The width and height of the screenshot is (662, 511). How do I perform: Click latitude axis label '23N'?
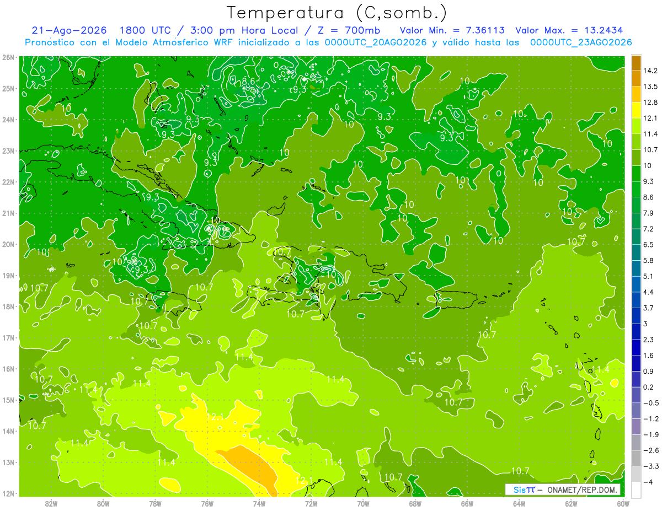[8, 151]
